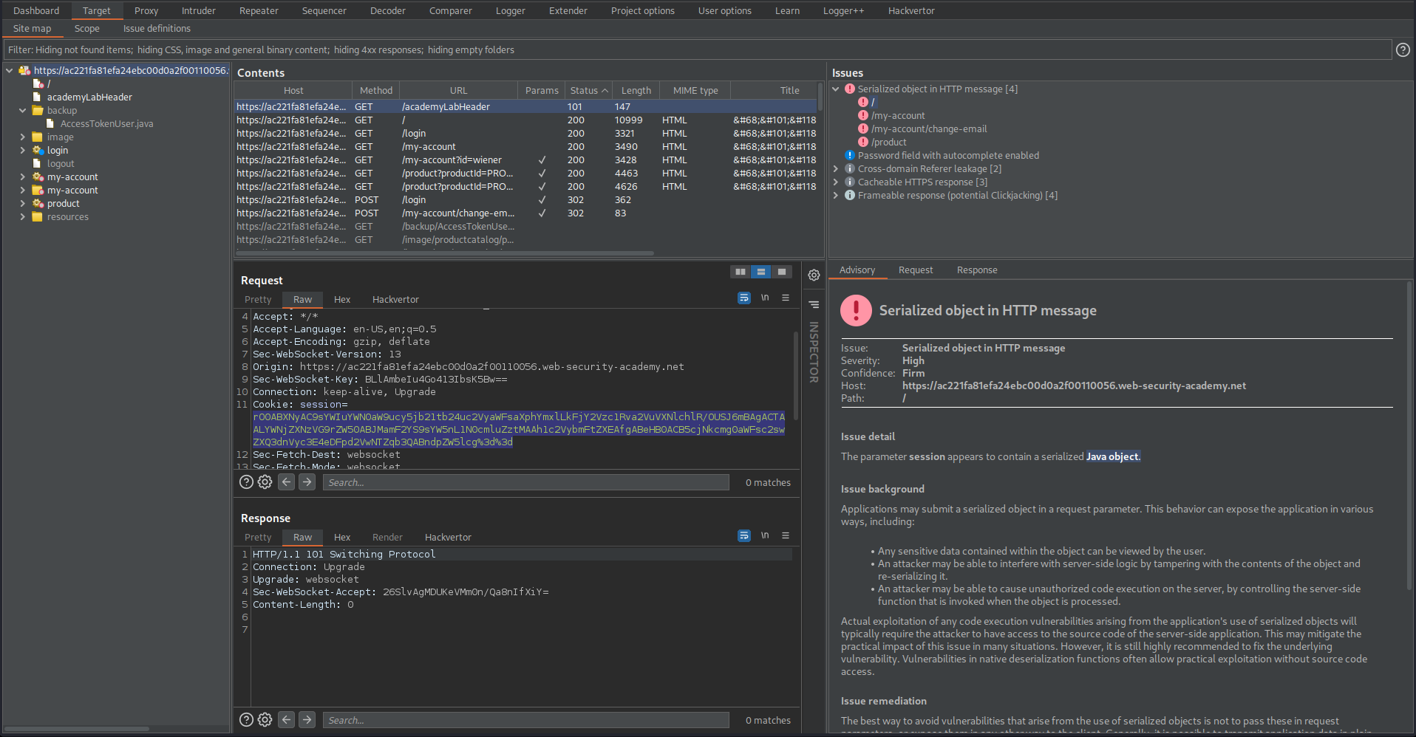Click into Request search field
Screen dimensions: 1416x737
click(526, 482)
